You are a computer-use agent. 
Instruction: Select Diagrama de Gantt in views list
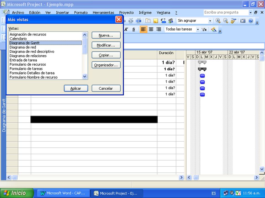tap(46, 43)
